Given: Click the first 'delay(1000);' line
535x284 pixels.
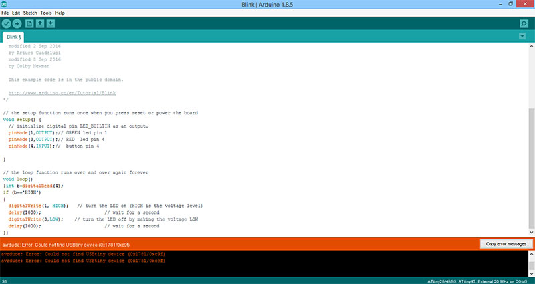Looking at the screenshot, I should point(84,212).
